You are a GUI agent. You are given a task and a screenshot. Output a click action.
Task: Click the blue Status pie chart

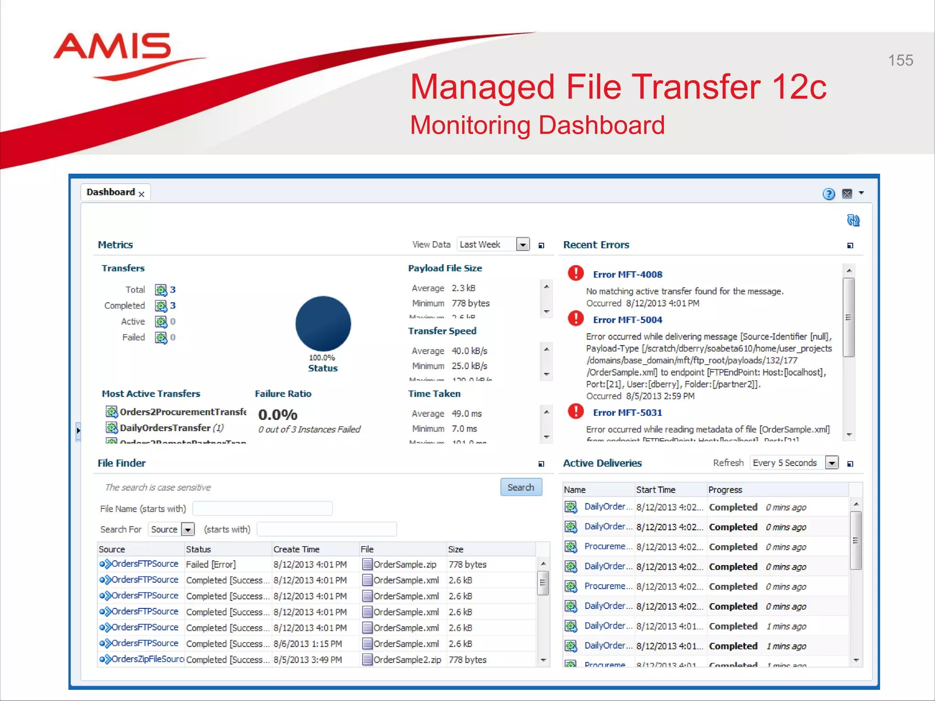[323, 324]
